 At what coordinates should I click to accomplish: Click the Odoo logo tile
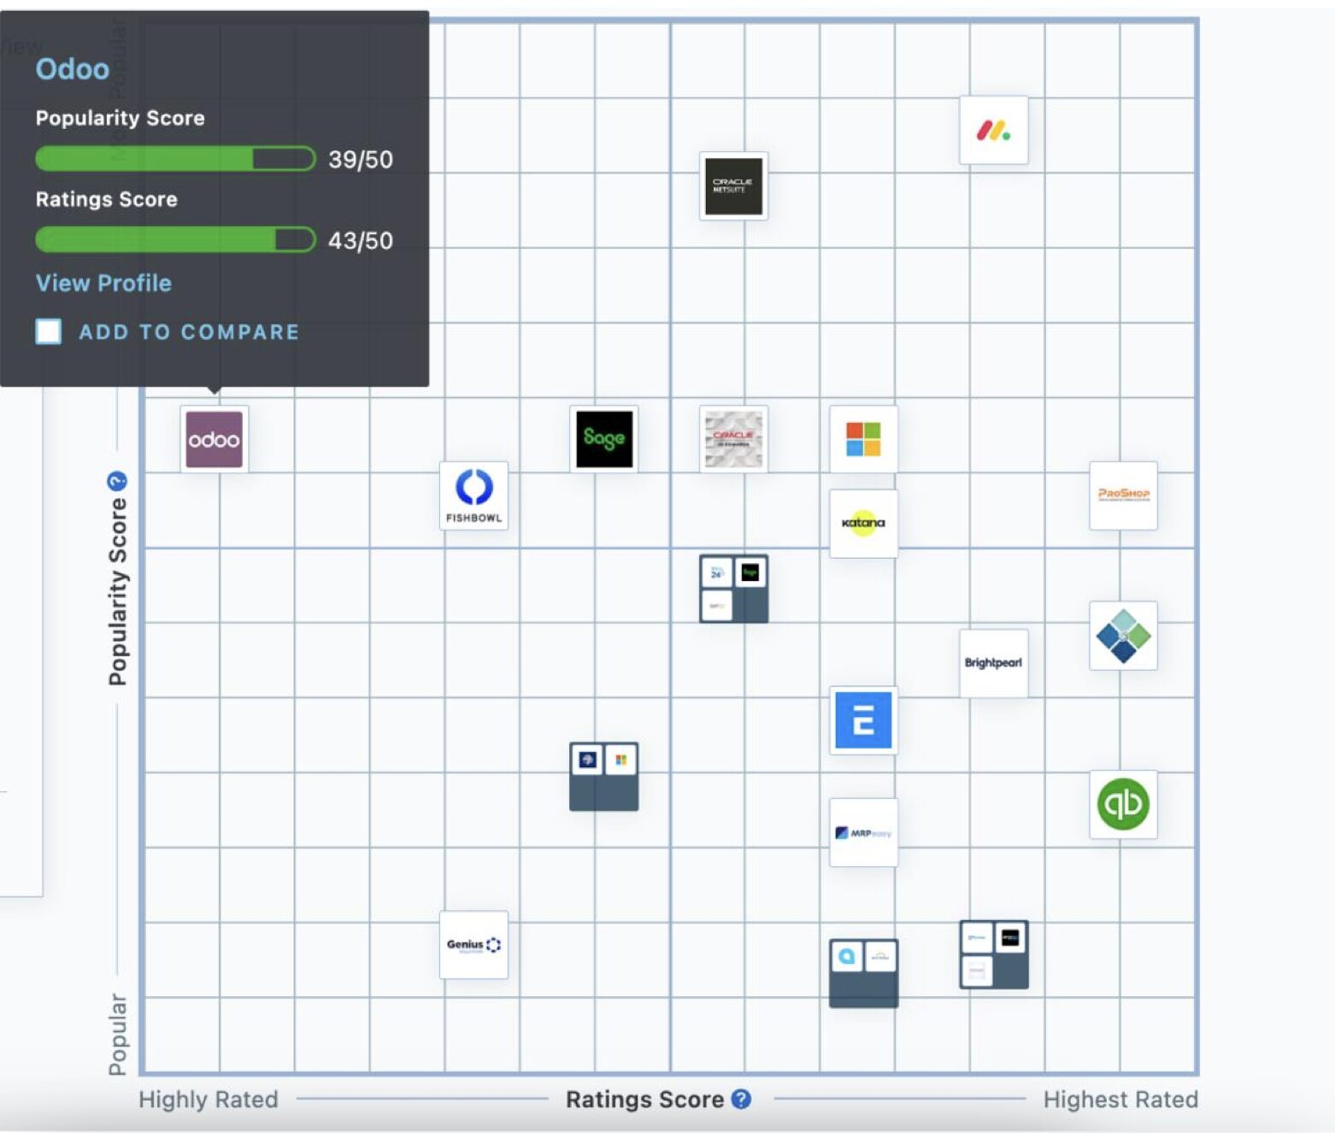click(x=215, y=439)
